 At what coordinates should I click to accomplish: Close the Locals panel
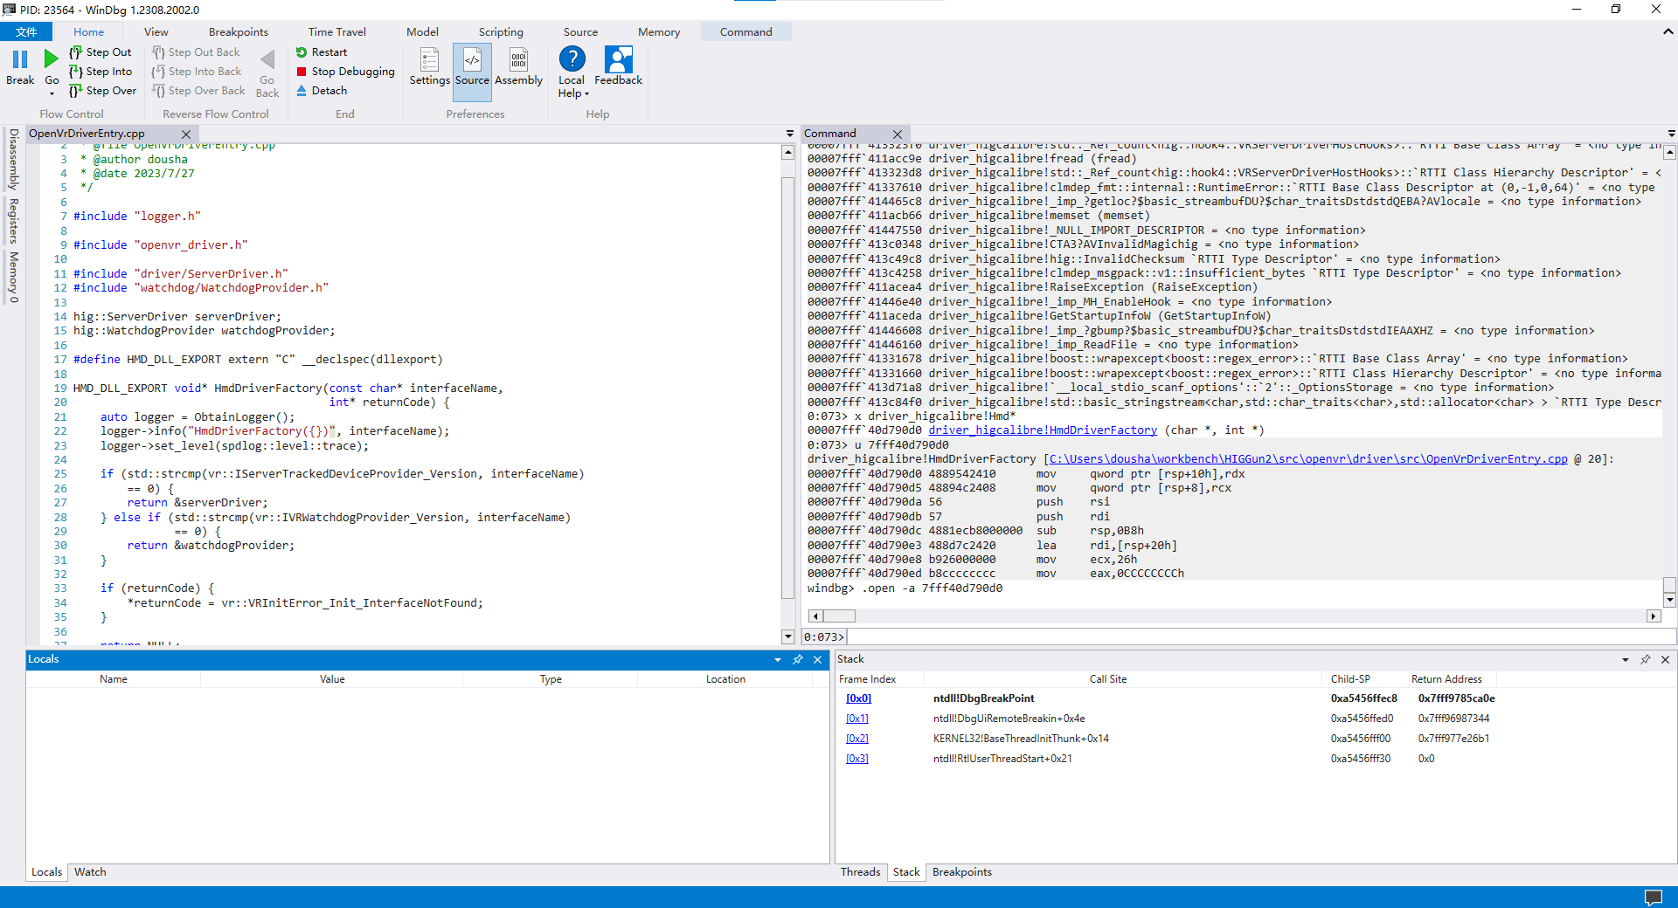tap(818, 660)
